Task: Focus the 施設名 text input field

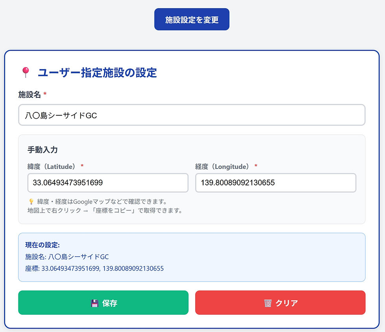Action: click(x=192, y=115)
